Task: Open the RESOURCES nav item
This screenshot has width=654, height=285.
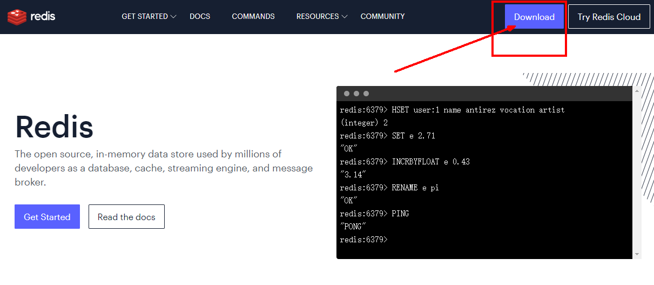Action: pyautogui.click(x=318, y=17)
